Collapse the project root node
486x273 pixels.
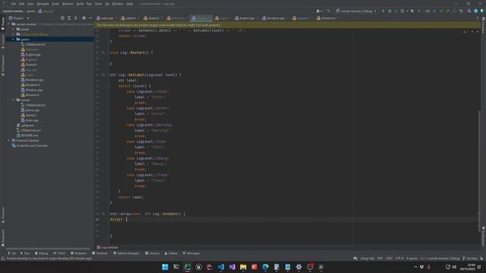8,24
